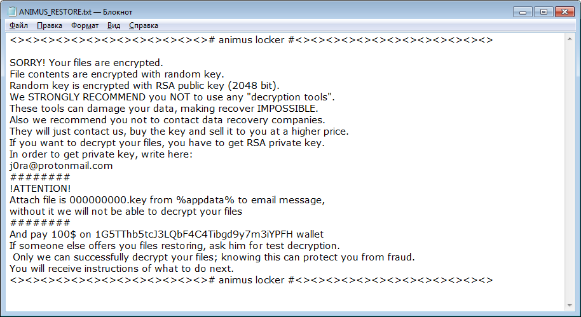Image resolution: width=581 pixels, height=317 pixels.
Task: Close the ANIMUS_RESTORE.txt window
Action: coord(563,11)
